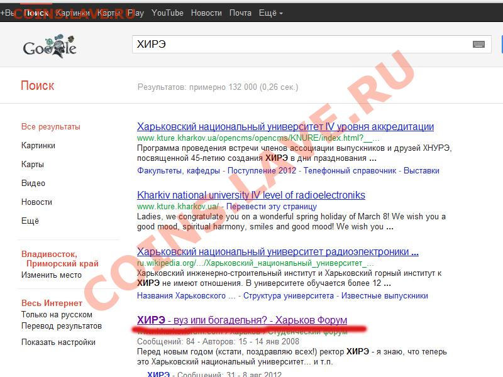
Task: Open Wikipedia result Харьковский национальный университет радиоэлектроники
Action: [x=278, y=252]
